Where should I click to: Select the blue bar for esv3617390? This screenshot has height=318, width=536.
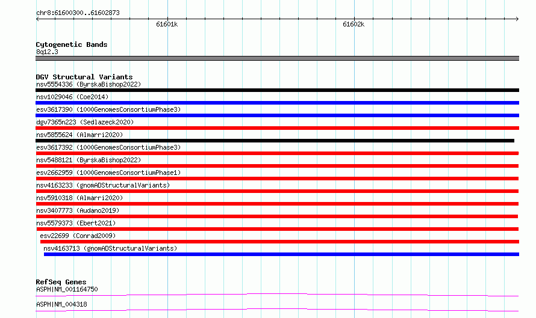coord(277,115)
